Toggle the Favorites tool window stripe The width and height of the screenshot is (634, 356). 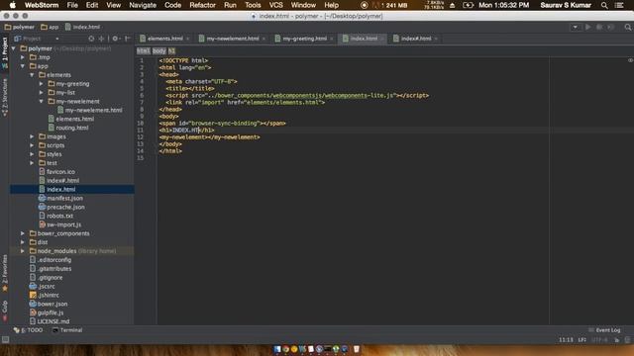click(x=5, y=273)
